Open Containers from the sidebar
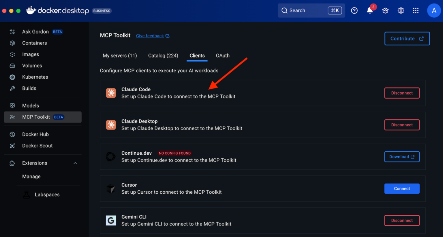Image resolution: width=443 pixels, height=237 pixels. 34,43
